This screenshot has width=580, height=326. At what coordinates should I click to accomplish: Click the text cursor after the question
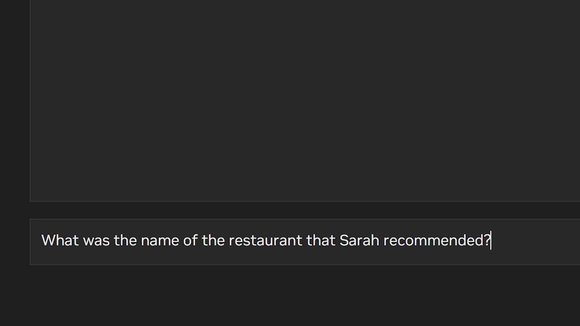coord(491,241)
